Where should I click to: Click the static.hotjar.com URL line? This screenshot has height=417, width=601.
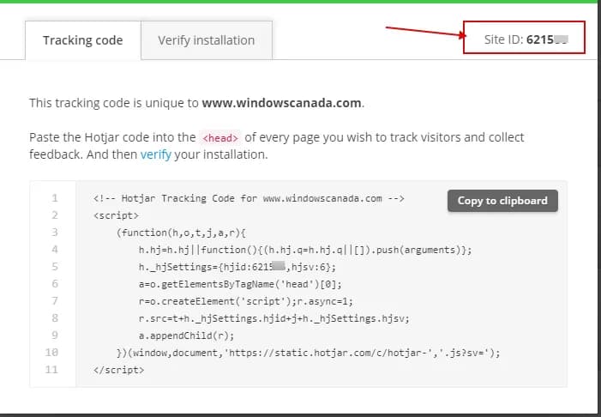coord(309,353)
